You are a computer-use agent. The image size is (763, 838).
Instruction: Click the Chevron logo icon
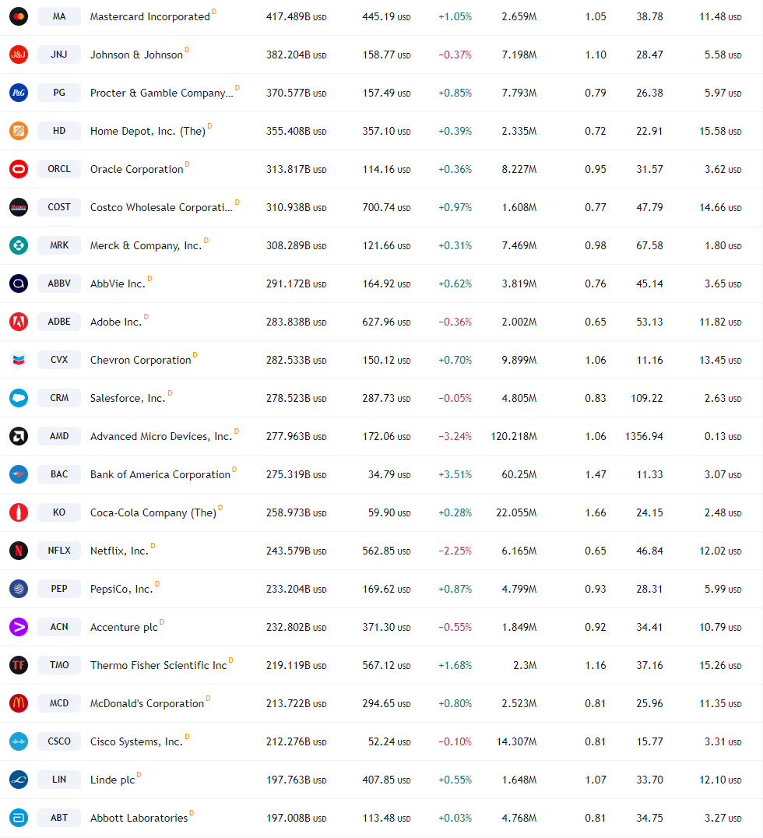19,360
